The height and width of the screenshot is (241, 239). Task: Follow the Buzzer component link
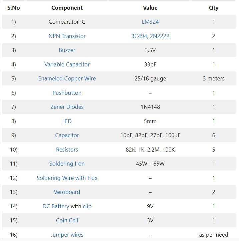(67, 50)
